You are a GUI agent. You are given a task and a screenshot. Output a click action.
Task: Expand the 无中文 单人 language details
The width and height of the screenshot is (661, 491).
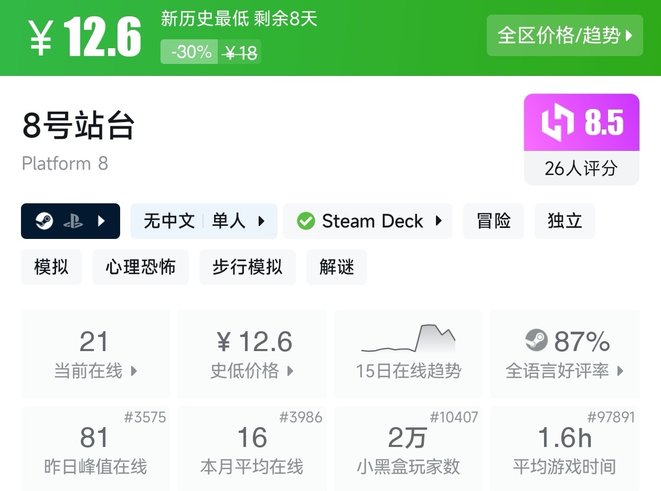click(x=204, y=221)
